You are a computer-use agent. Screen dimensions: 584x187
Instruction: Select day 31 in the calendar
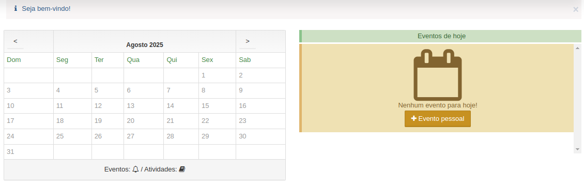tap(10, 152)
